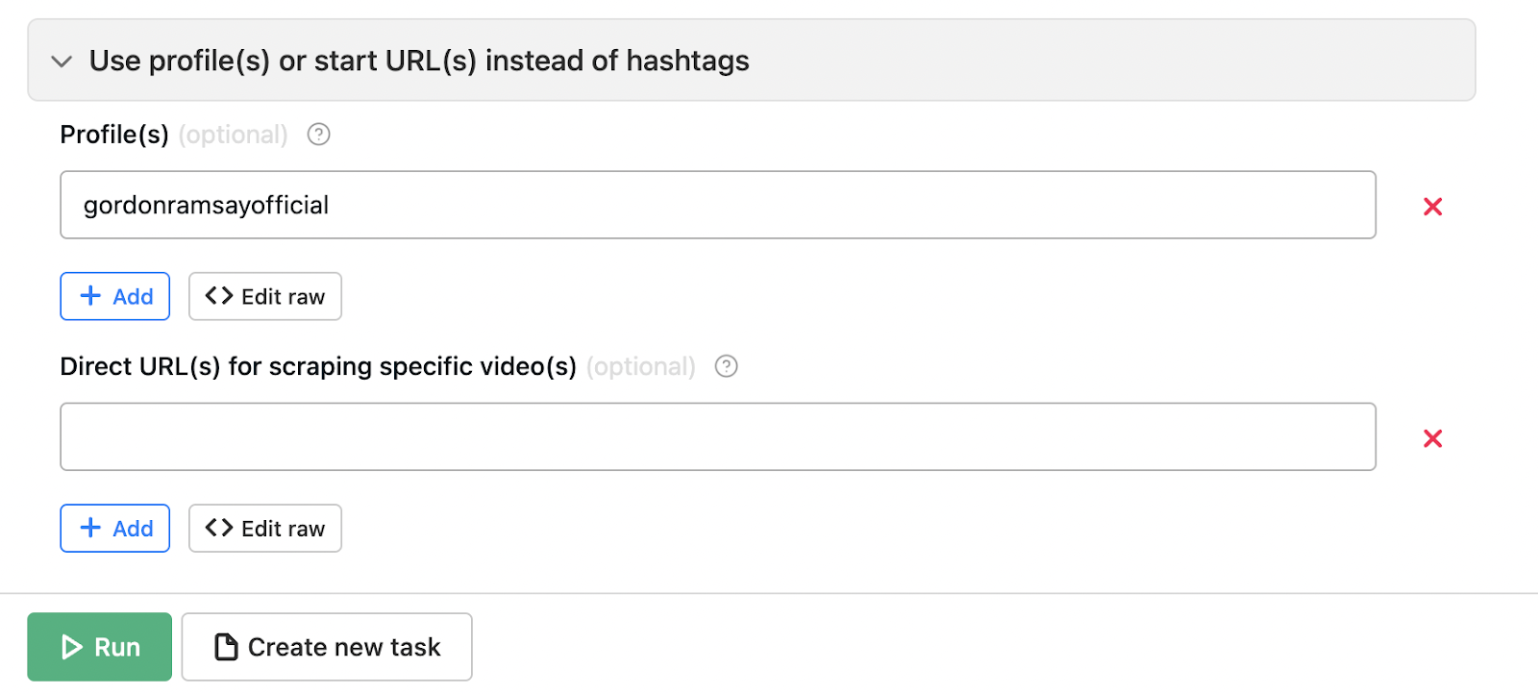1538x694 pixels.
Task: Add another profile with the Add button
Action: click(x=115, y=296)
